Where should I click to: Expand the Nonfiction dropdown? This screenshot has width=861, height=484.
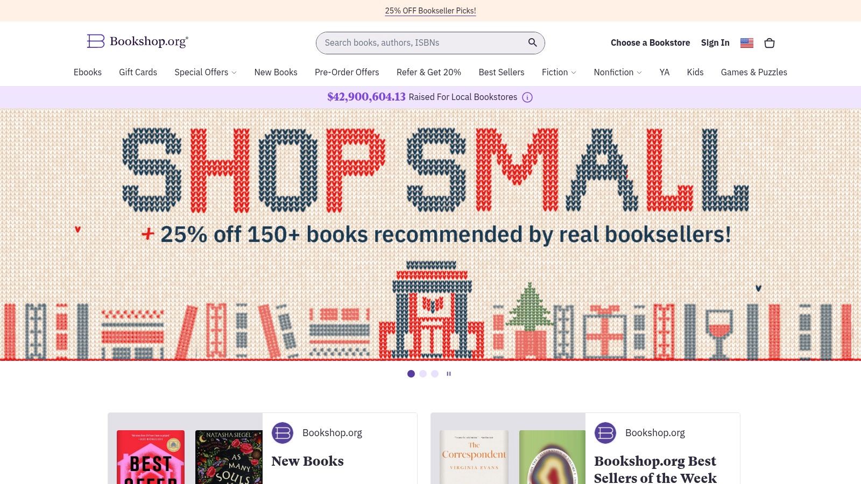tap(617, 72)
